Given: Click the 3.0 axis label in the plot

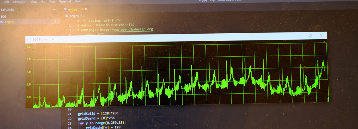Looking at the screenshot, I should (29, 72).
